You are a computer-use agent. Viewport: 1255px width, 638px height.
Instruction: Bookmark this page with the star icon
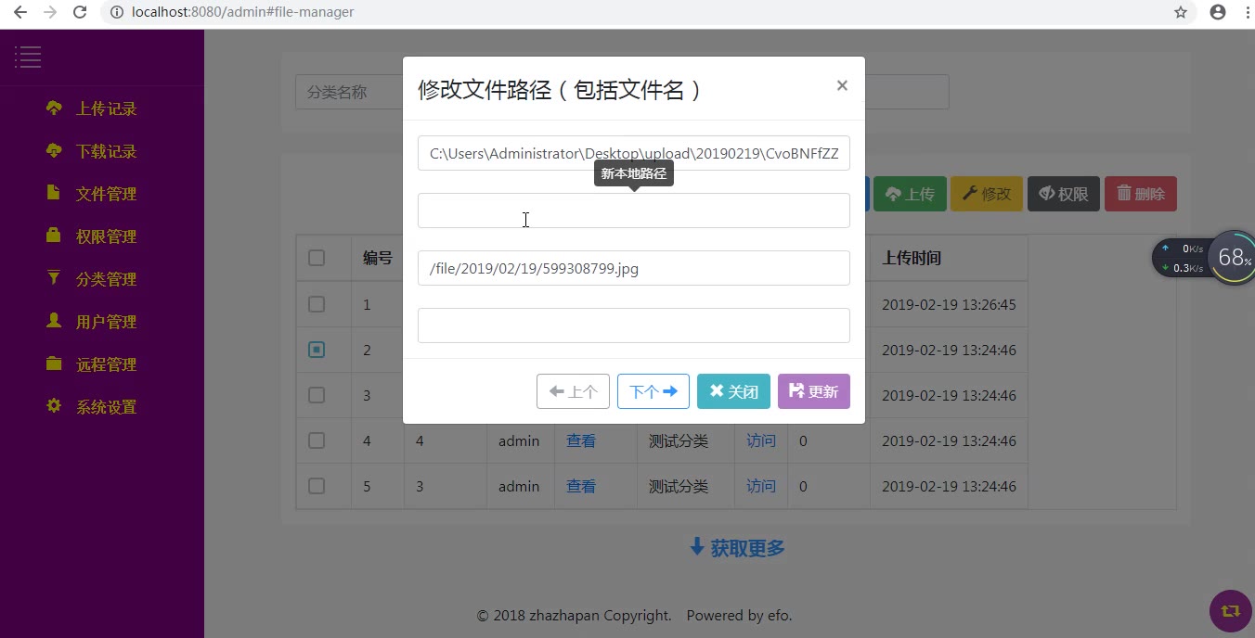click(x=1181, y=13)
